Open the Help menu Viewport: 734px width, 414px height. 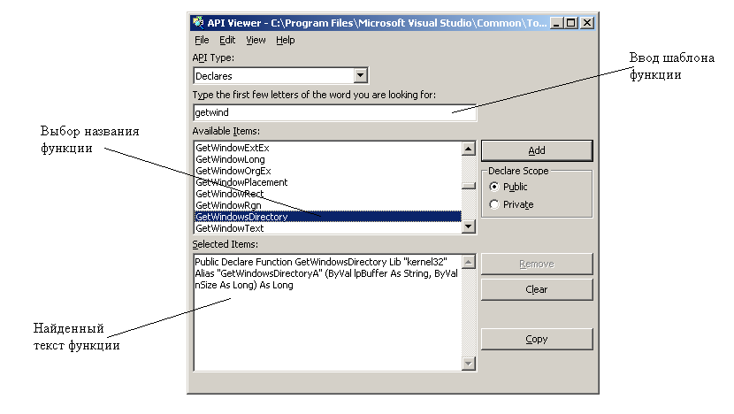pyautogui.click(x=285, y=41)
